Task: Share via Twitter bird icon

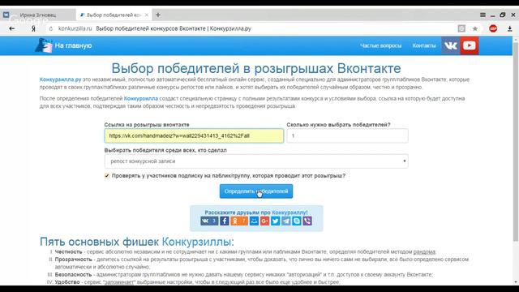Action: pos(275,221)
